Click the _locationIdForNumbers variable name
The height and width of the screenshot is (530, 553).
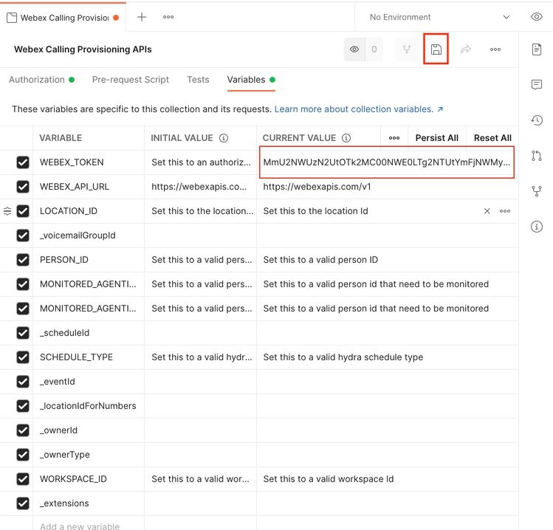(88, 406)
